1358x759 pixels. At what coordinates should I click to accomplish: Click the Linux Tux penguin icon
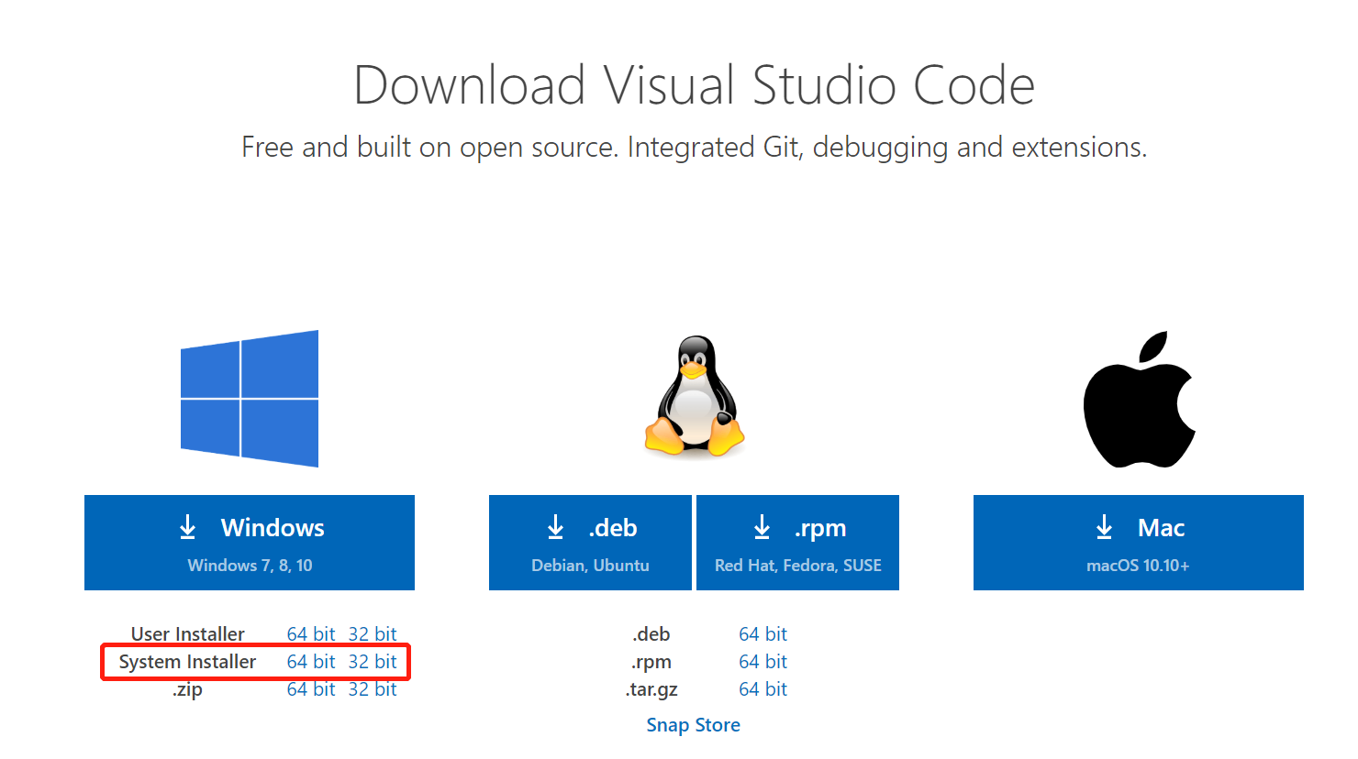695,396
